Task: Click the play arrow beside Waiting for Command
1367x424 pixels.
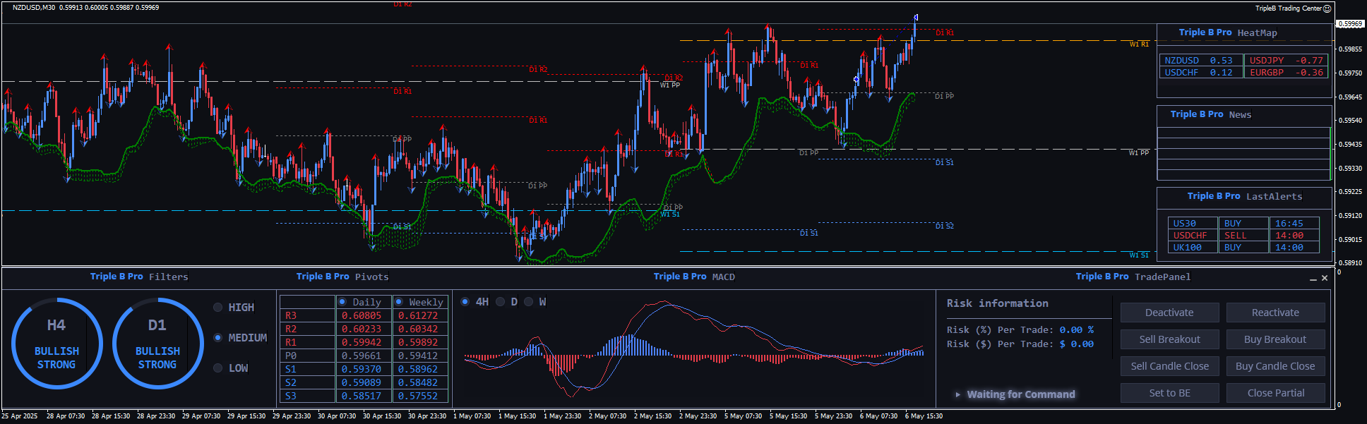Action: [957, 394]
